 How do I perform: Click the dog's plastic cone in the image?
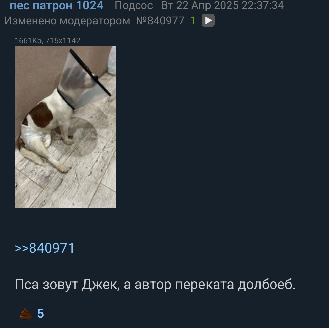(84, 80)
